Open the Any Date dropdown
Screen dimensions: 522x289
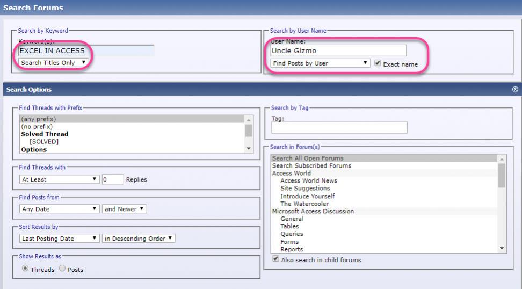point(59,209)
